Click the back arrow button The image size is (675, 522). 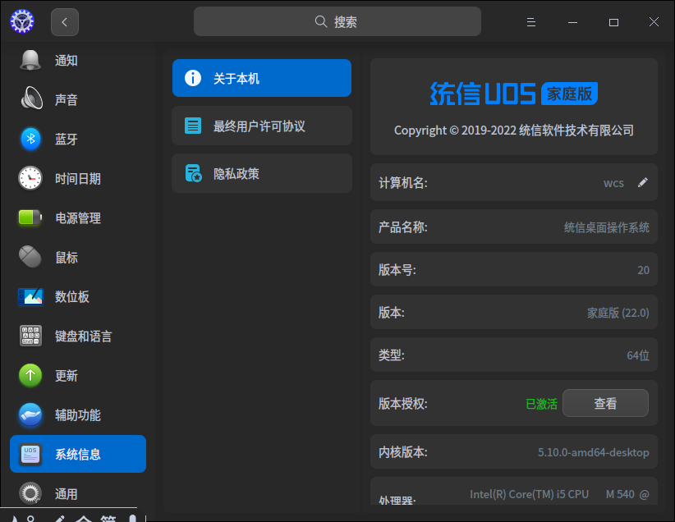point(64,21)
